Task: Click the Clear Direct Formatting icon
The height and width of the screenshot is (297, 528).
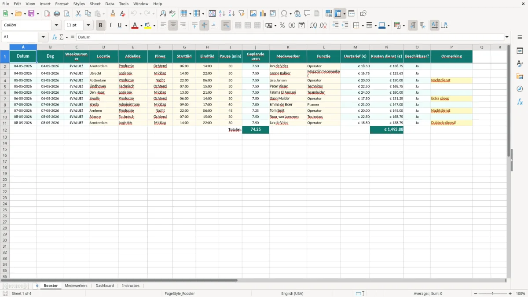Action: [x=123, y=14]
